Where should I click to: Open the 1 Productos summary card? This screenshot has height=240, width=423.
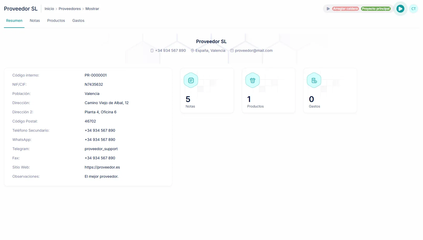(268, 91)
